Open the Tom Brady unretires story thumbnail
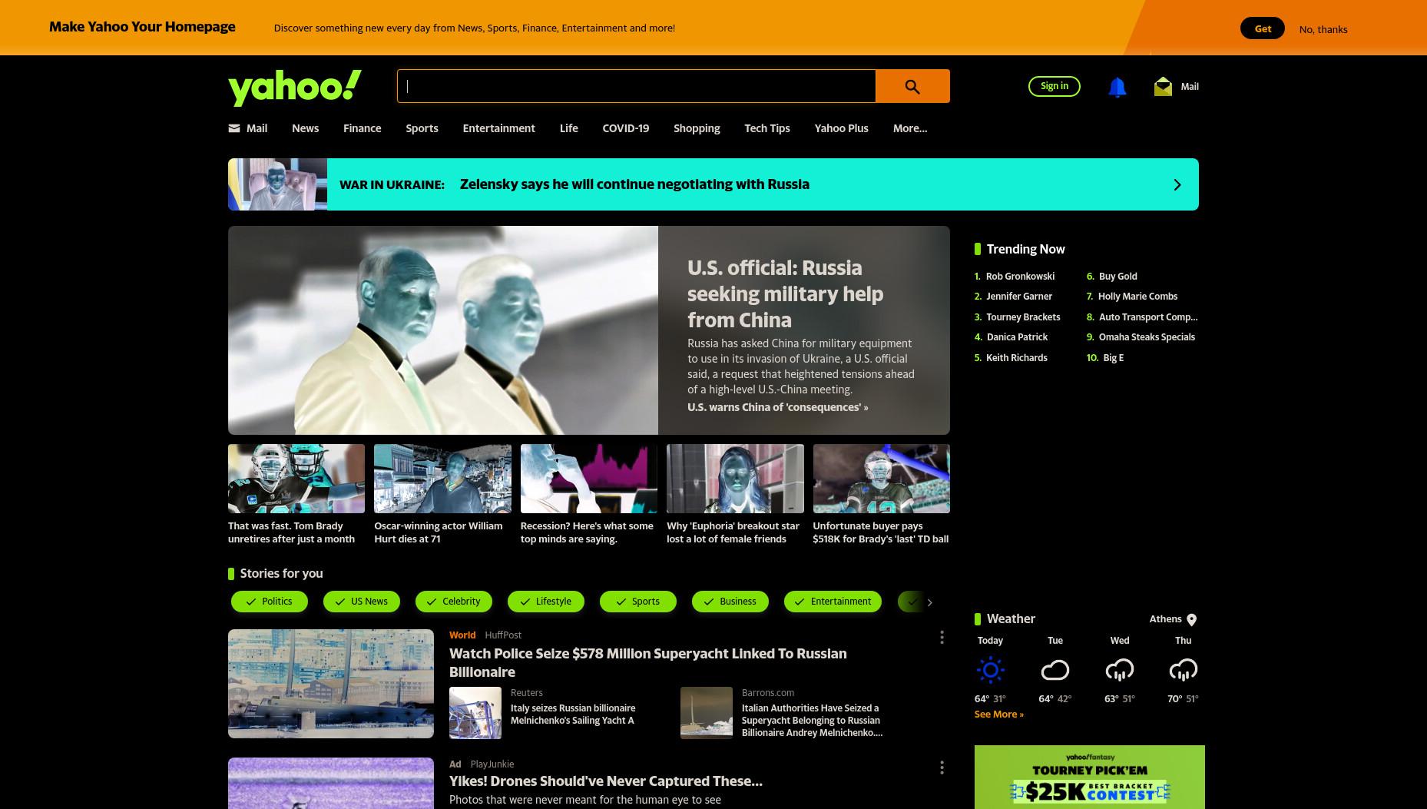Image resolution: width=1427 pixels, height=809 pixels. pyautogui.click(x=296, y=479)
